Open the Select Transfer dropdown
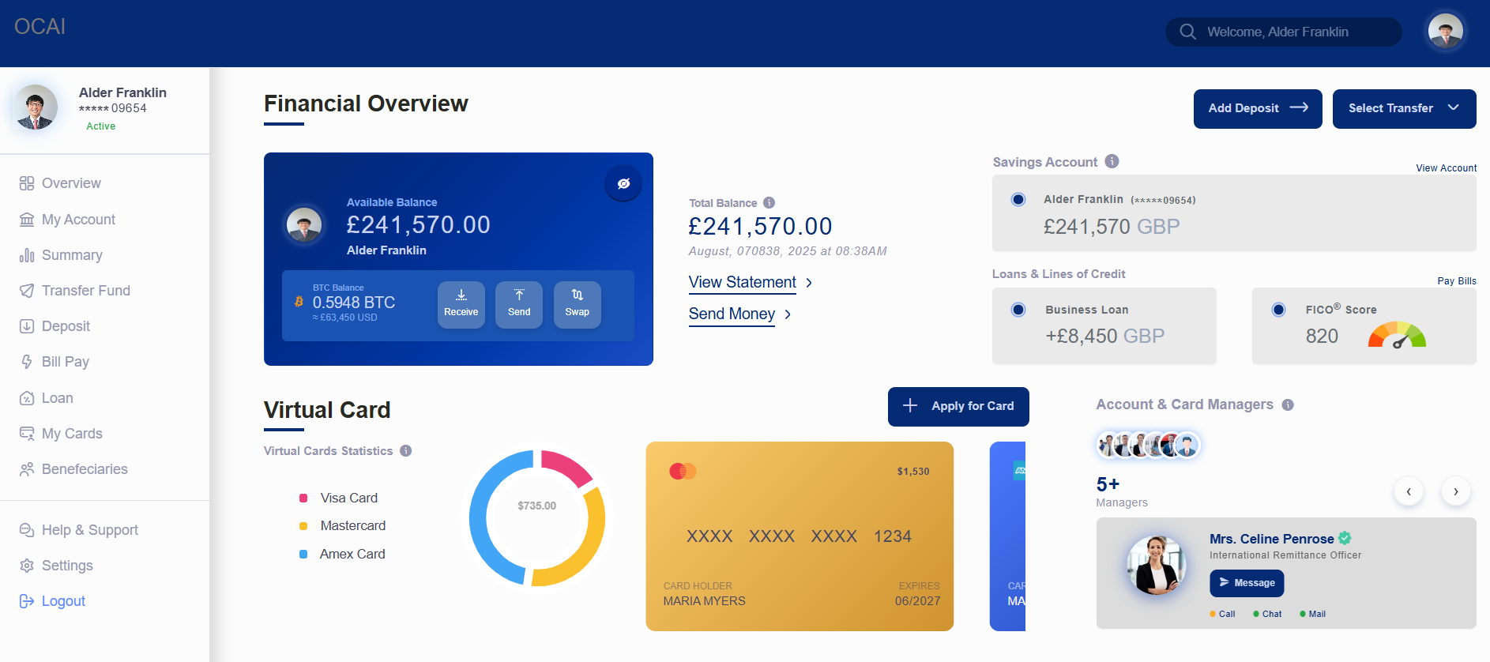The height and width of the screenshot is (662, 1490). [1404, 108]
